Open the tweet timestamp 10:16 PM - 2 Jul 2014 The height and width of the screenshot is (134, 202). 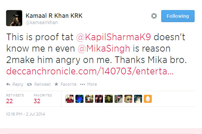pyautogui.click(x=26, y=114)
